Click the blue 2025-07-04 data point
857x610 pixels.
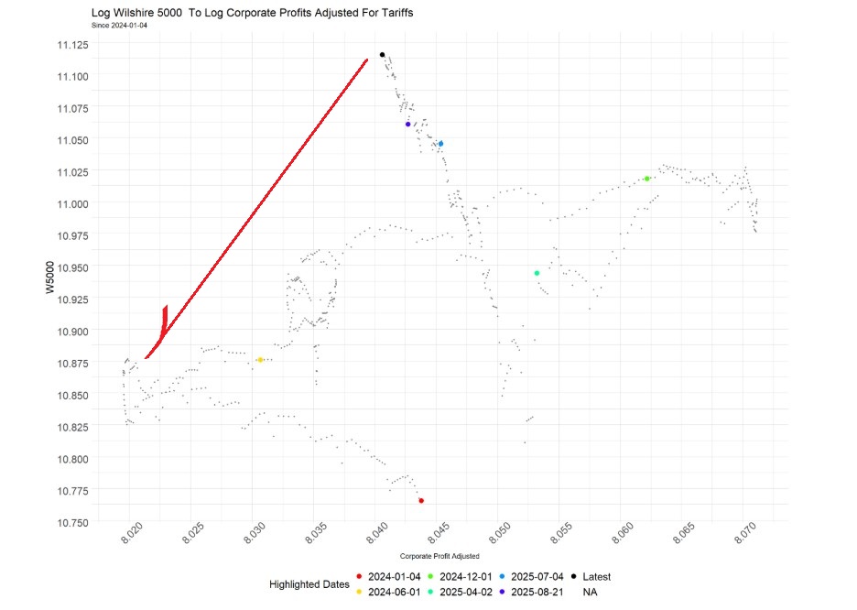[440, 144]
